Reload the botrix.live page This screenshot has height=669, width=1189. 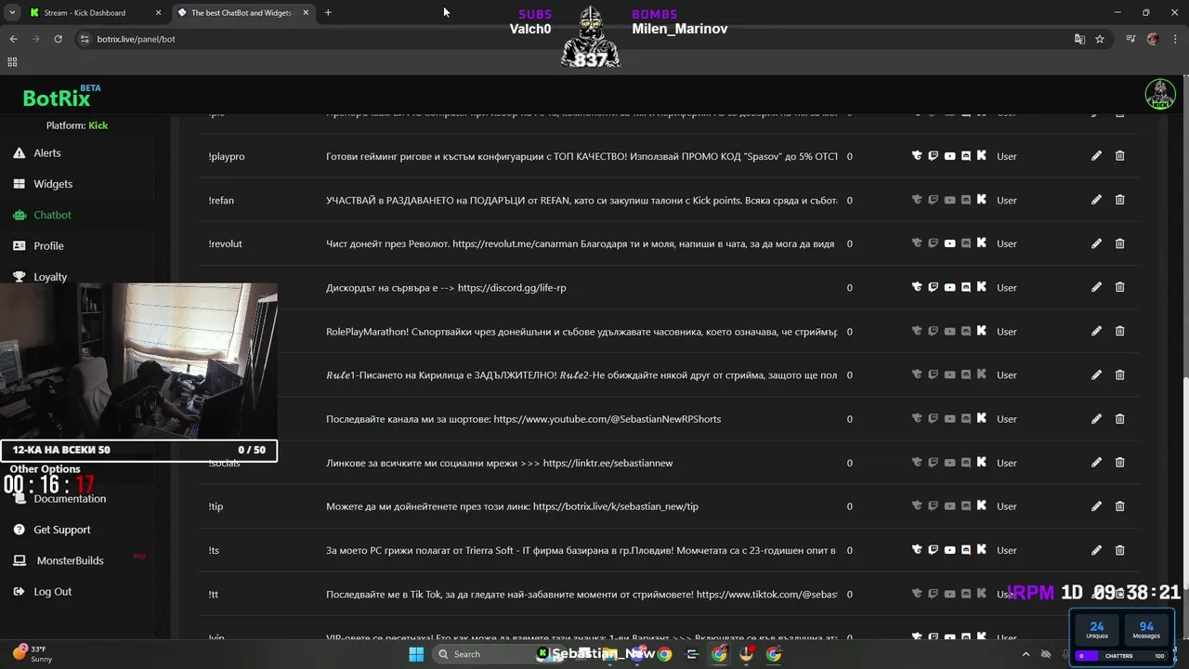pyautogui.click(x=58, y=39)
